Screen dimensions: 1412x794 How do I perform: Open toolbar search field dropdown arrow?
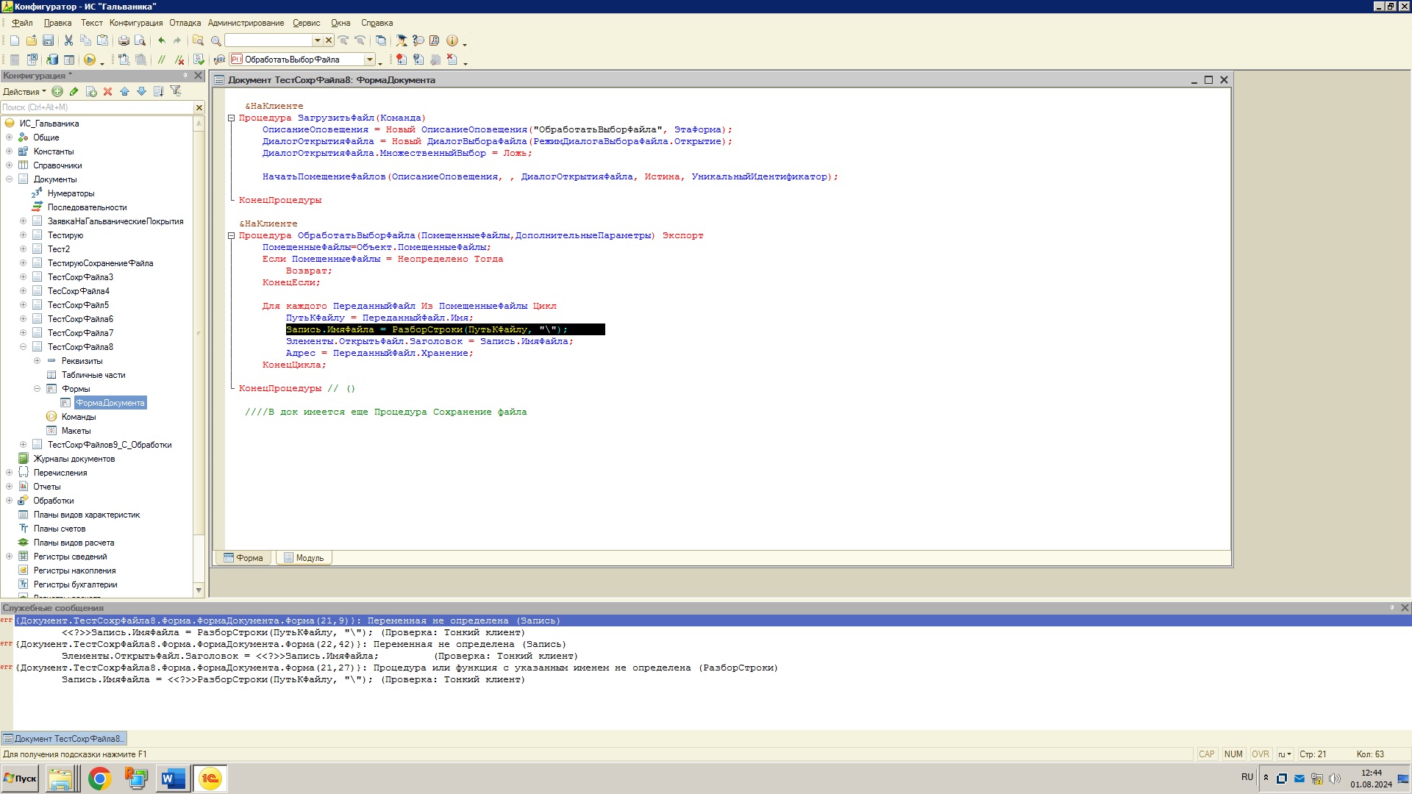pyautogui.click(x=318, y=41)
